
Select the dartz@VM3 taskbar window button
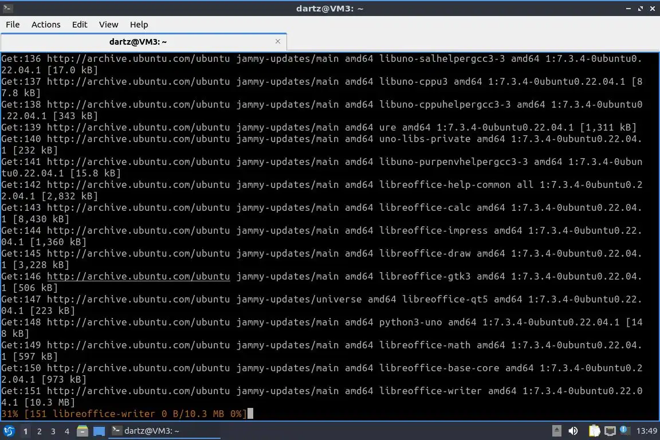point(164,431)
